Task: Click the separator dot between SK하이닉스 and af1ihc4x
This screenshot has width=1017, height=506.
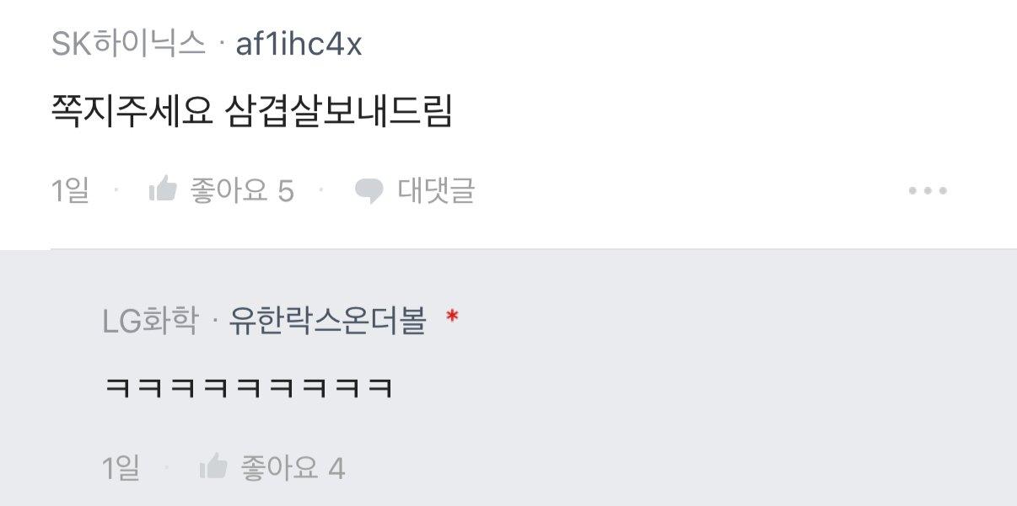Action: (x=220, y=45)
